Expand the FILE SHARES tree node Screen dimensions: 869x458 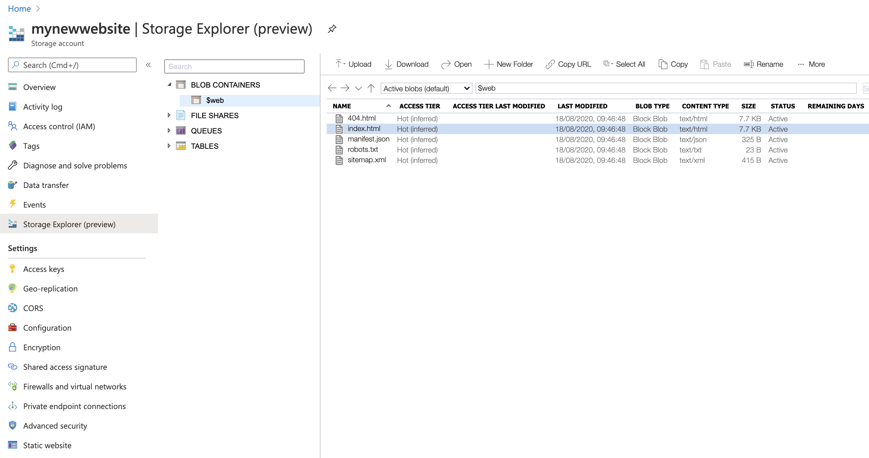169,115
